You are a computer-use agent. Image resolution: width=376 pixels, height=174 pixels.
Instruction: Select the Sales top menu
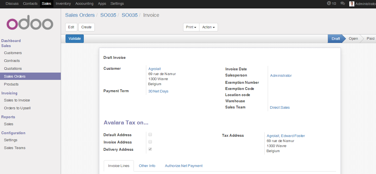tap(46, 4)
